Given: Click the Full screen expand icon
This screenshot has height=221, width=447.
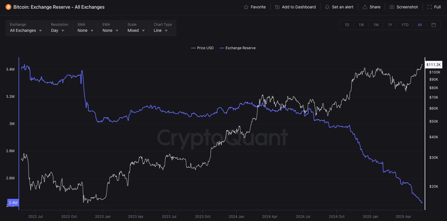Looking at the screenshot, I should (430, 7).
